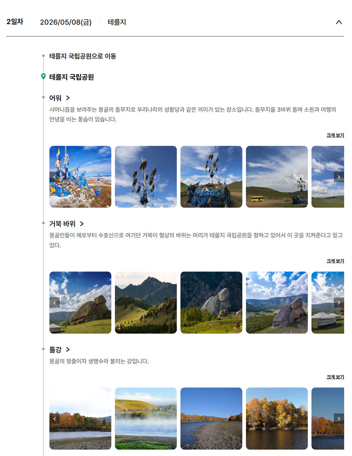352x456 pixels.
Task: Show previous photo in 거북 바위 gallery
Action: pyautogui.click(x=55, y=303)
